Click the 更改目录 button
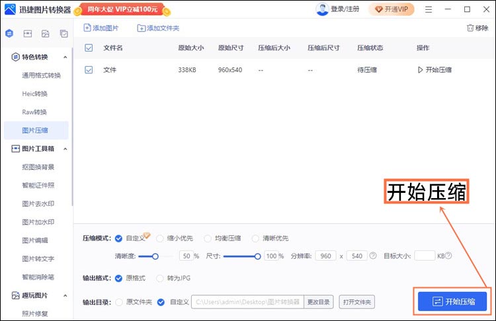Screen dimensions: 496x321 click(x=319, y=302)
